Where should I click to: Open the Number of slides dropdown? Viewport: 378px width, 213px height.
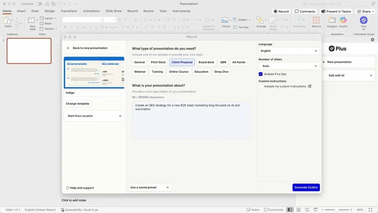pos(289,66)
